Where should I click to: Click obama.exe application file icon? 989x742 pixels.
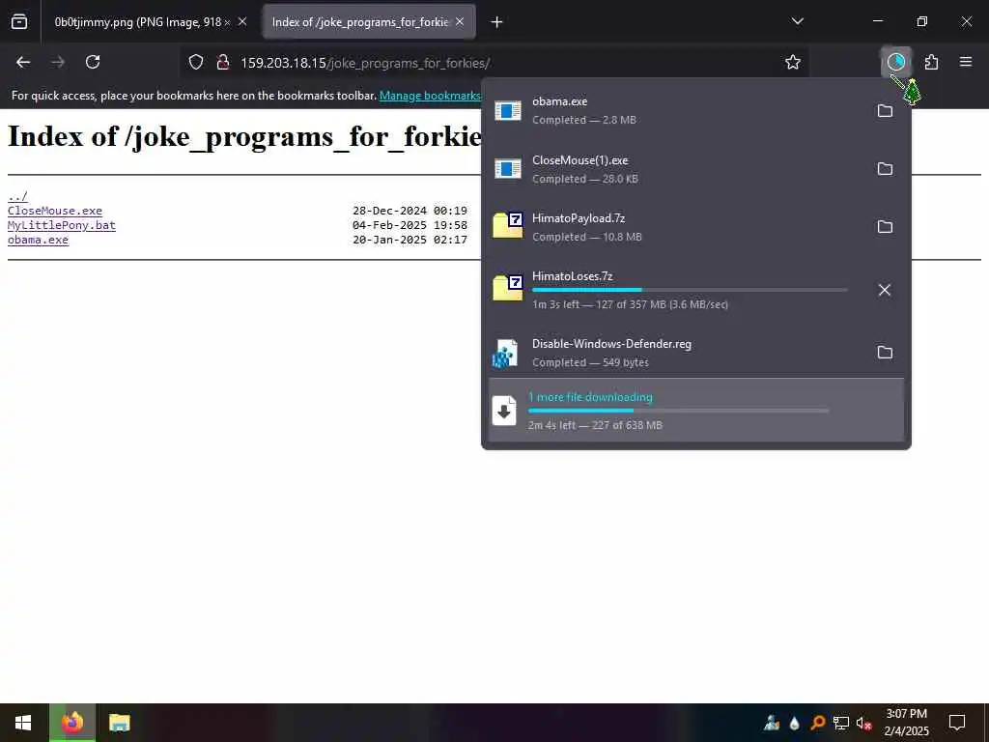click(508, 110)
